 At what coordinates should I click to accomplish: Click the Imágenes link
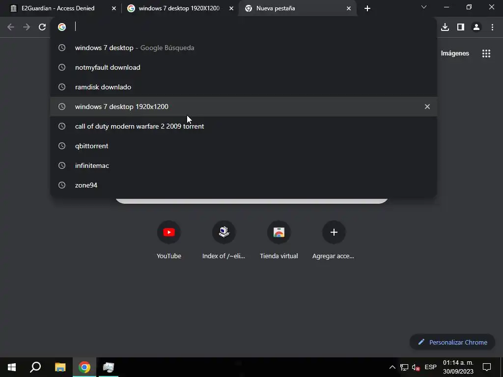tap(455, 54)
